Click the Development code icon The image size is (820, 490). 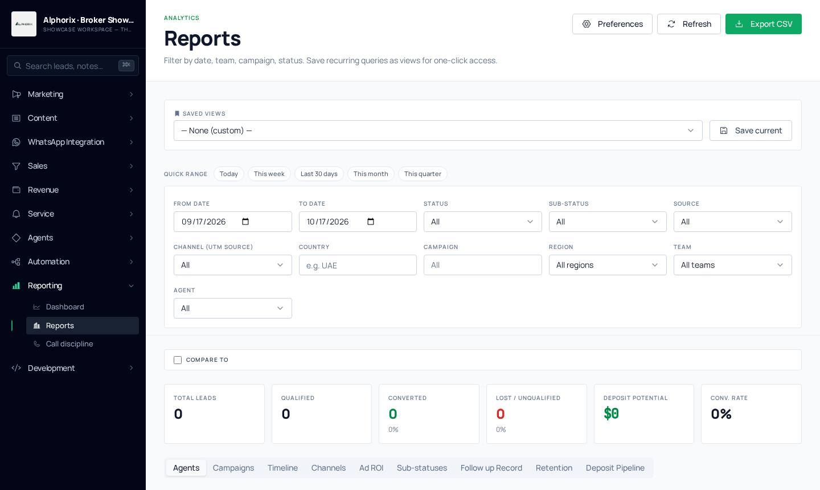(x=17, y=368)
